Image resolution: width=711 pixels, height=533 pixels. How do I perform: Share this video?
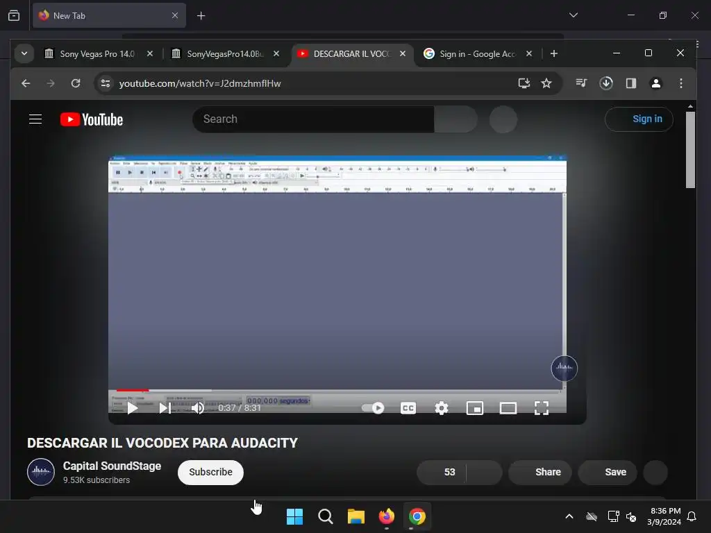click(539, 472)
